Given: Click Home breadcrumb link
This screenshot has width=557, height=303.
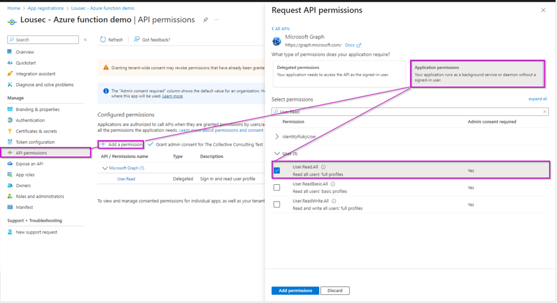Looking at the screenshot, I should (14, 8).
